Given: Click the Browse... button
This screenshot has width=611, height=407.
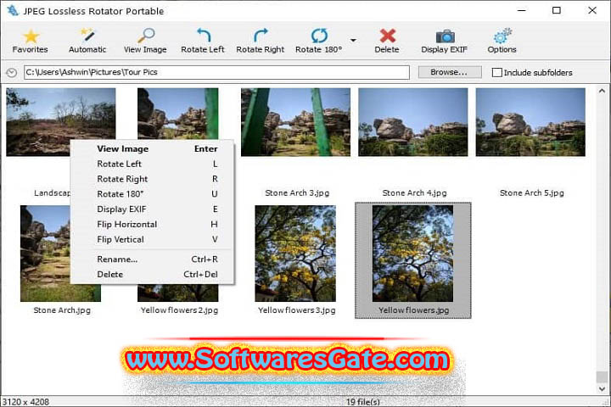Looking at the screenshot, I should tap(450, 72).
